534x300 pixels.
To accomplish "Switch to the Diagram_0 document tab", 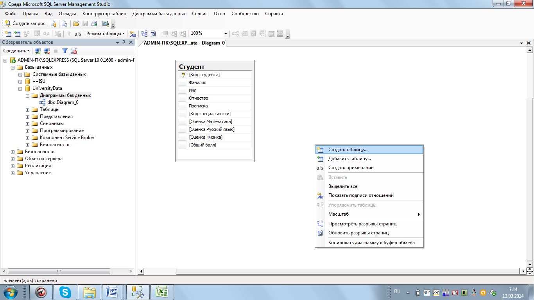I will [x=184, y=43].
